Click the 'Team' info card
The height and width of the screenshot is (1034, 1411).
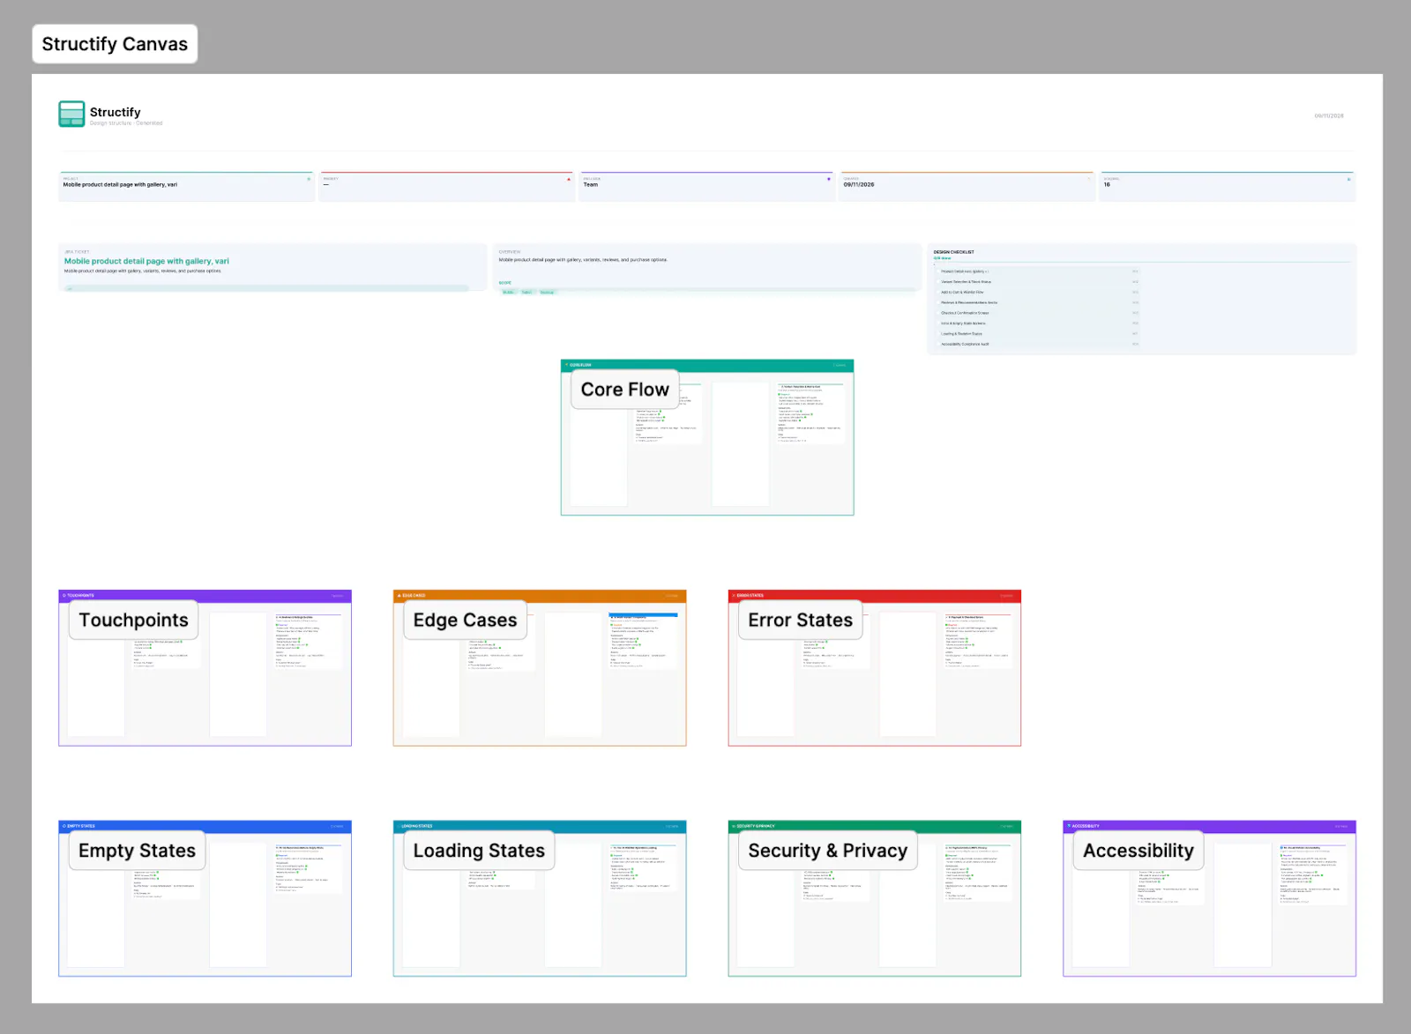(706, 187)
